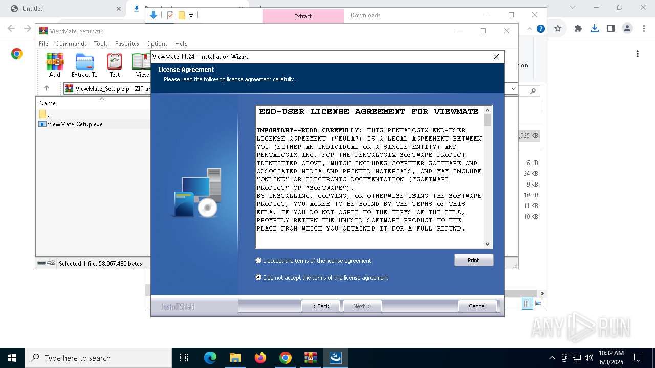Sort WinRAR list by Name column
Screen dimensions: 655x368
click(48, 103)
